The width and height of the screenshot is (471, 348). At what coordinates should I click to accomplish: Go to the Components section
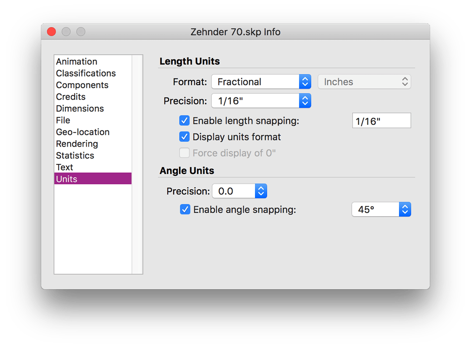tap(82, 85)
